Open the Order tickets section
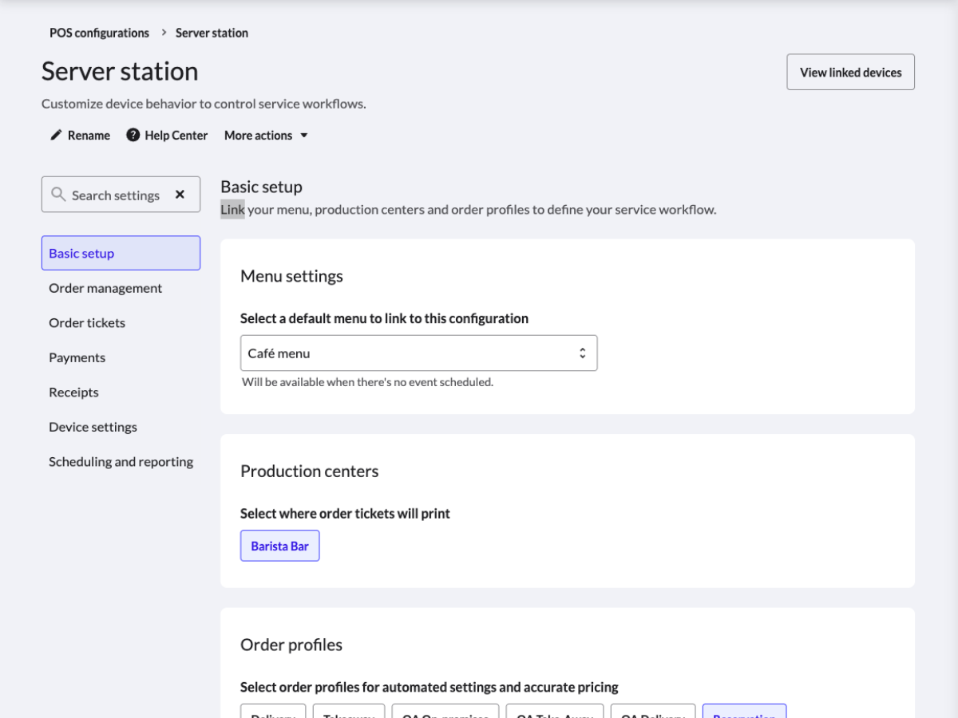958x718 pixels. tap(87, 322)
